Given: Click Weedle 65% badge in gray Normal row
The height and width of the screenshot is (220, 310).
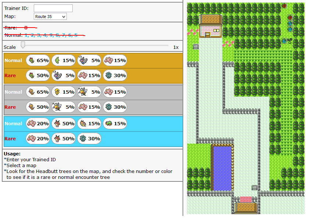Looking at the screenshot, I should (38, 92).
